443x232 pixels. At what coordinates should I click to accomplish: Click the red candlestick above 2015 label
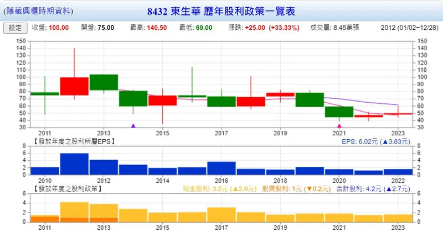(162, 101)
